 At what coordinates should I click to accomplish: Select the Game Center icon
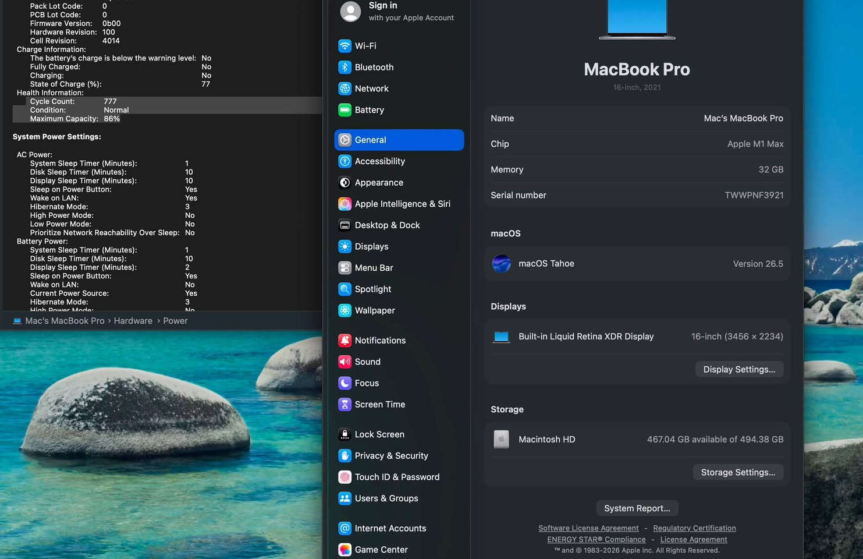click(345, 550)
